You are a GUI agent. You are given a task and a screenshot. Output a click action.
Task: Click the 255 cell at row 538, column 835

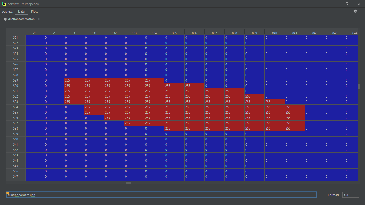[174, 129]
